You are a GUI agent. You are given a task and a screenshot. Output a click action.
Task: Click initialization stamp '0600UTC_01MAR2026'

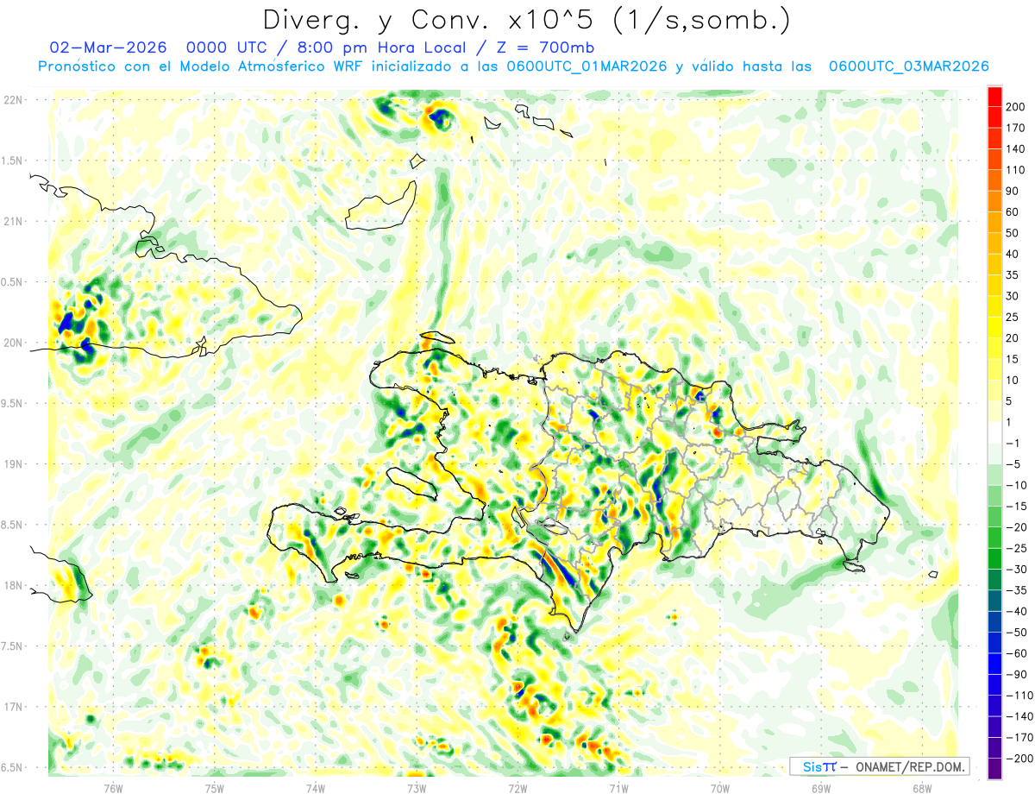point(586,66)
